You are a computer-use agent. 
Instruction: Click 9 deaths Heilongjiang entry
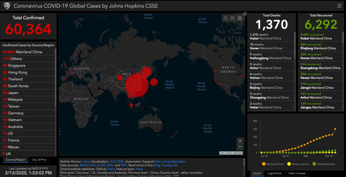click(x=271, y=56)
